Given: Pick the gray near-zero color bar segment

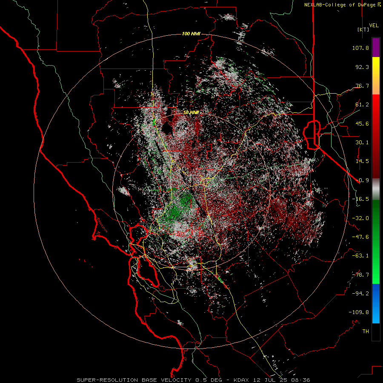Looking at the screenshot, I should point(376,189).
